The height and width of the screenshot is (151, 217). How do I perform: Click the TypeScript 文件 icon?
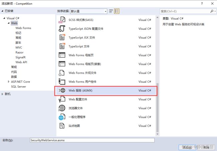coord(62,46)
